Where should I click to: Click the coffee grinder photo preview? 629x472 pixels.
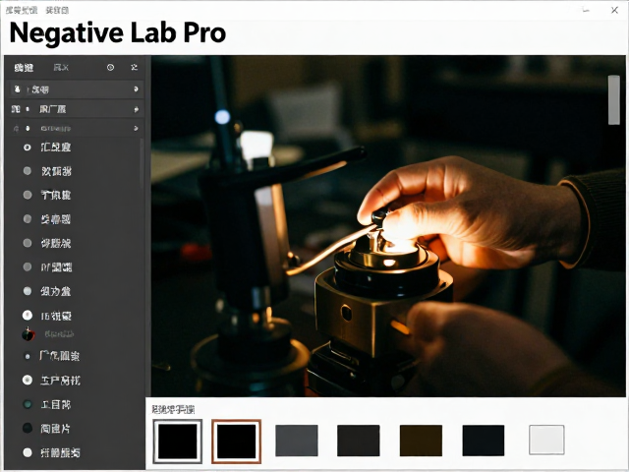tap(388, 226)
